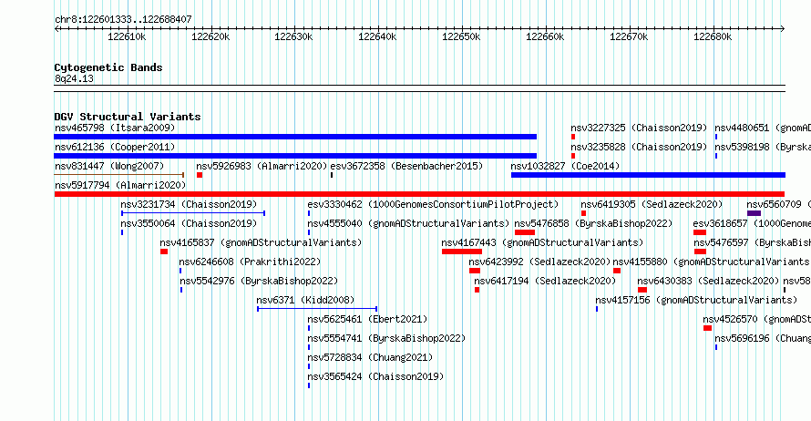
Task: Select nsv5625461 (Ebert2021) label
Action: coord(367,319)
